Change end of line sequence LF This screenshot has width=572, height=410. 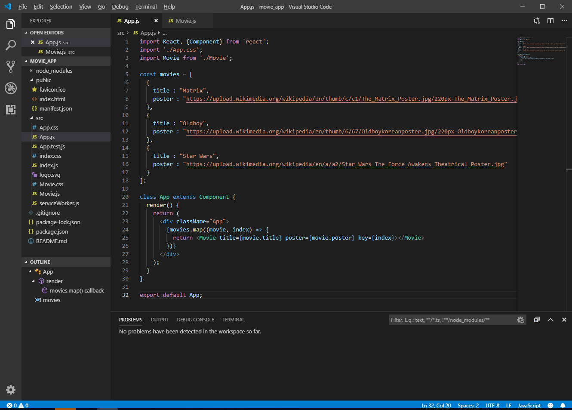508,405
